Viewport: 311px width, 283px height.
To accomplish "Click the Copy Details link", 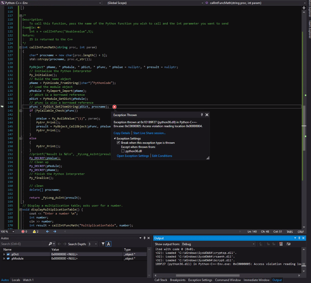I will pos(121,133).
